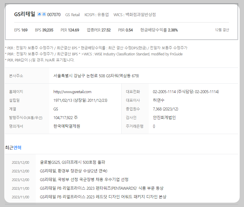Screen dimensions: 244x207
Task: Select the EPS 169 value
Action: [21, 30]
